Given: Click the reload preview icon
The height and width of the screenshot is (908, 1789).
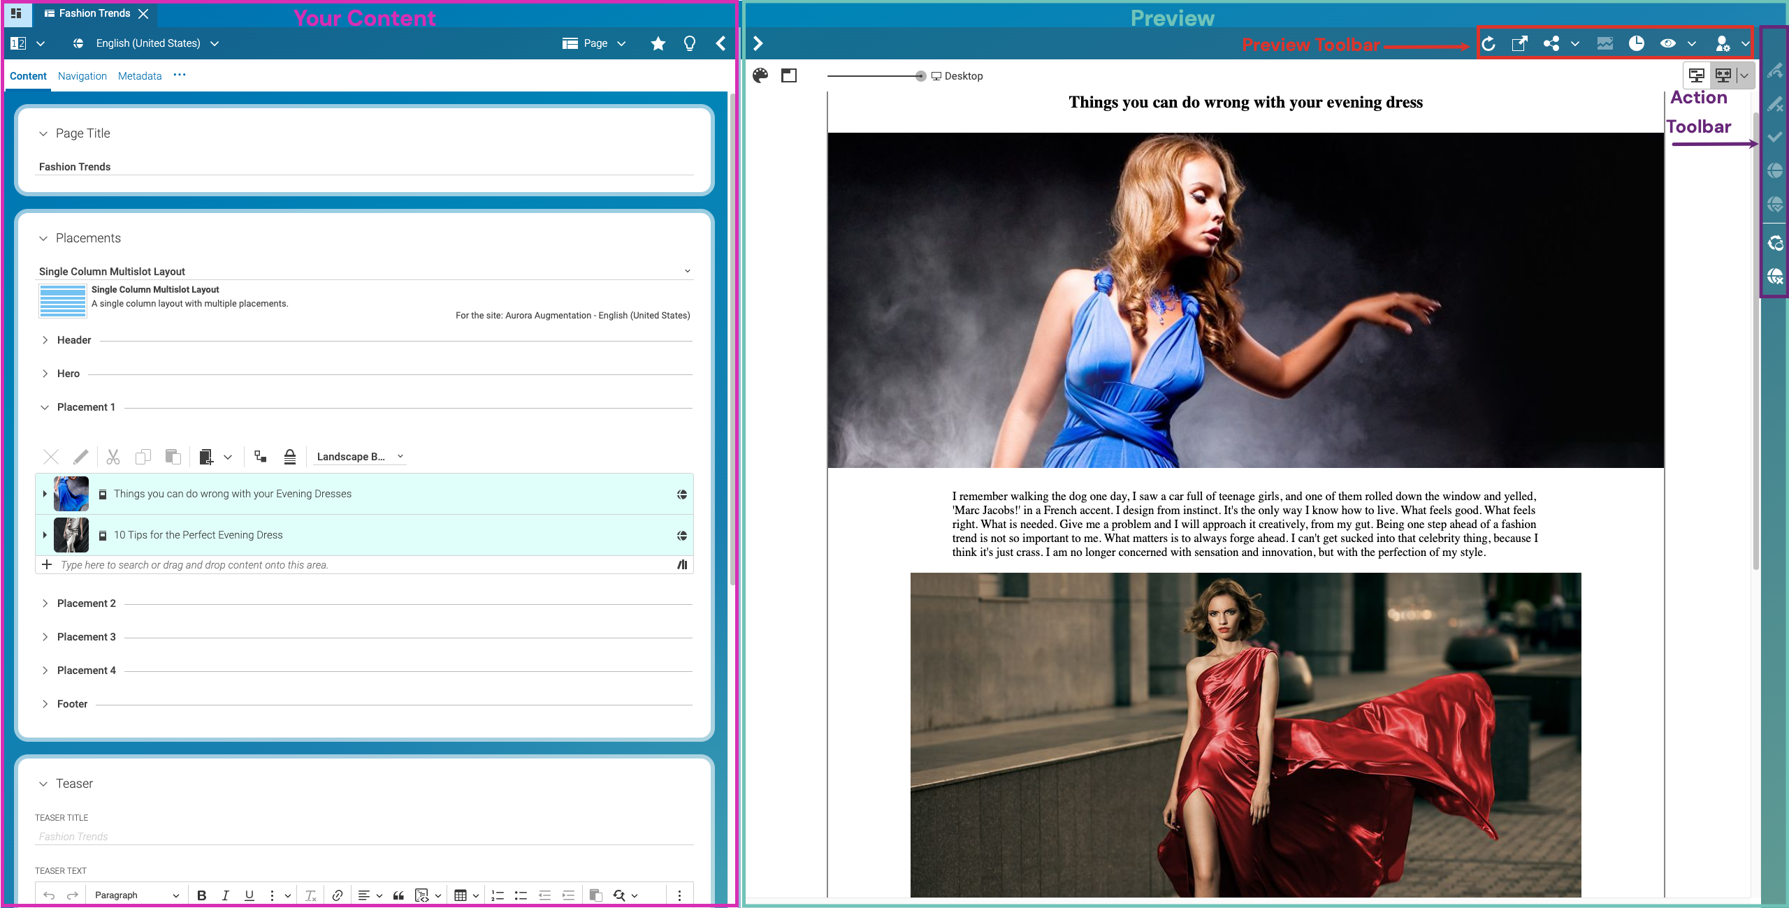Looking at the screenshot, I should pos(1489,44).
